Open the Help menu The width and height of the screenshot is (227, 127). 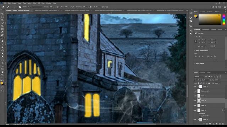pos(54,3)
